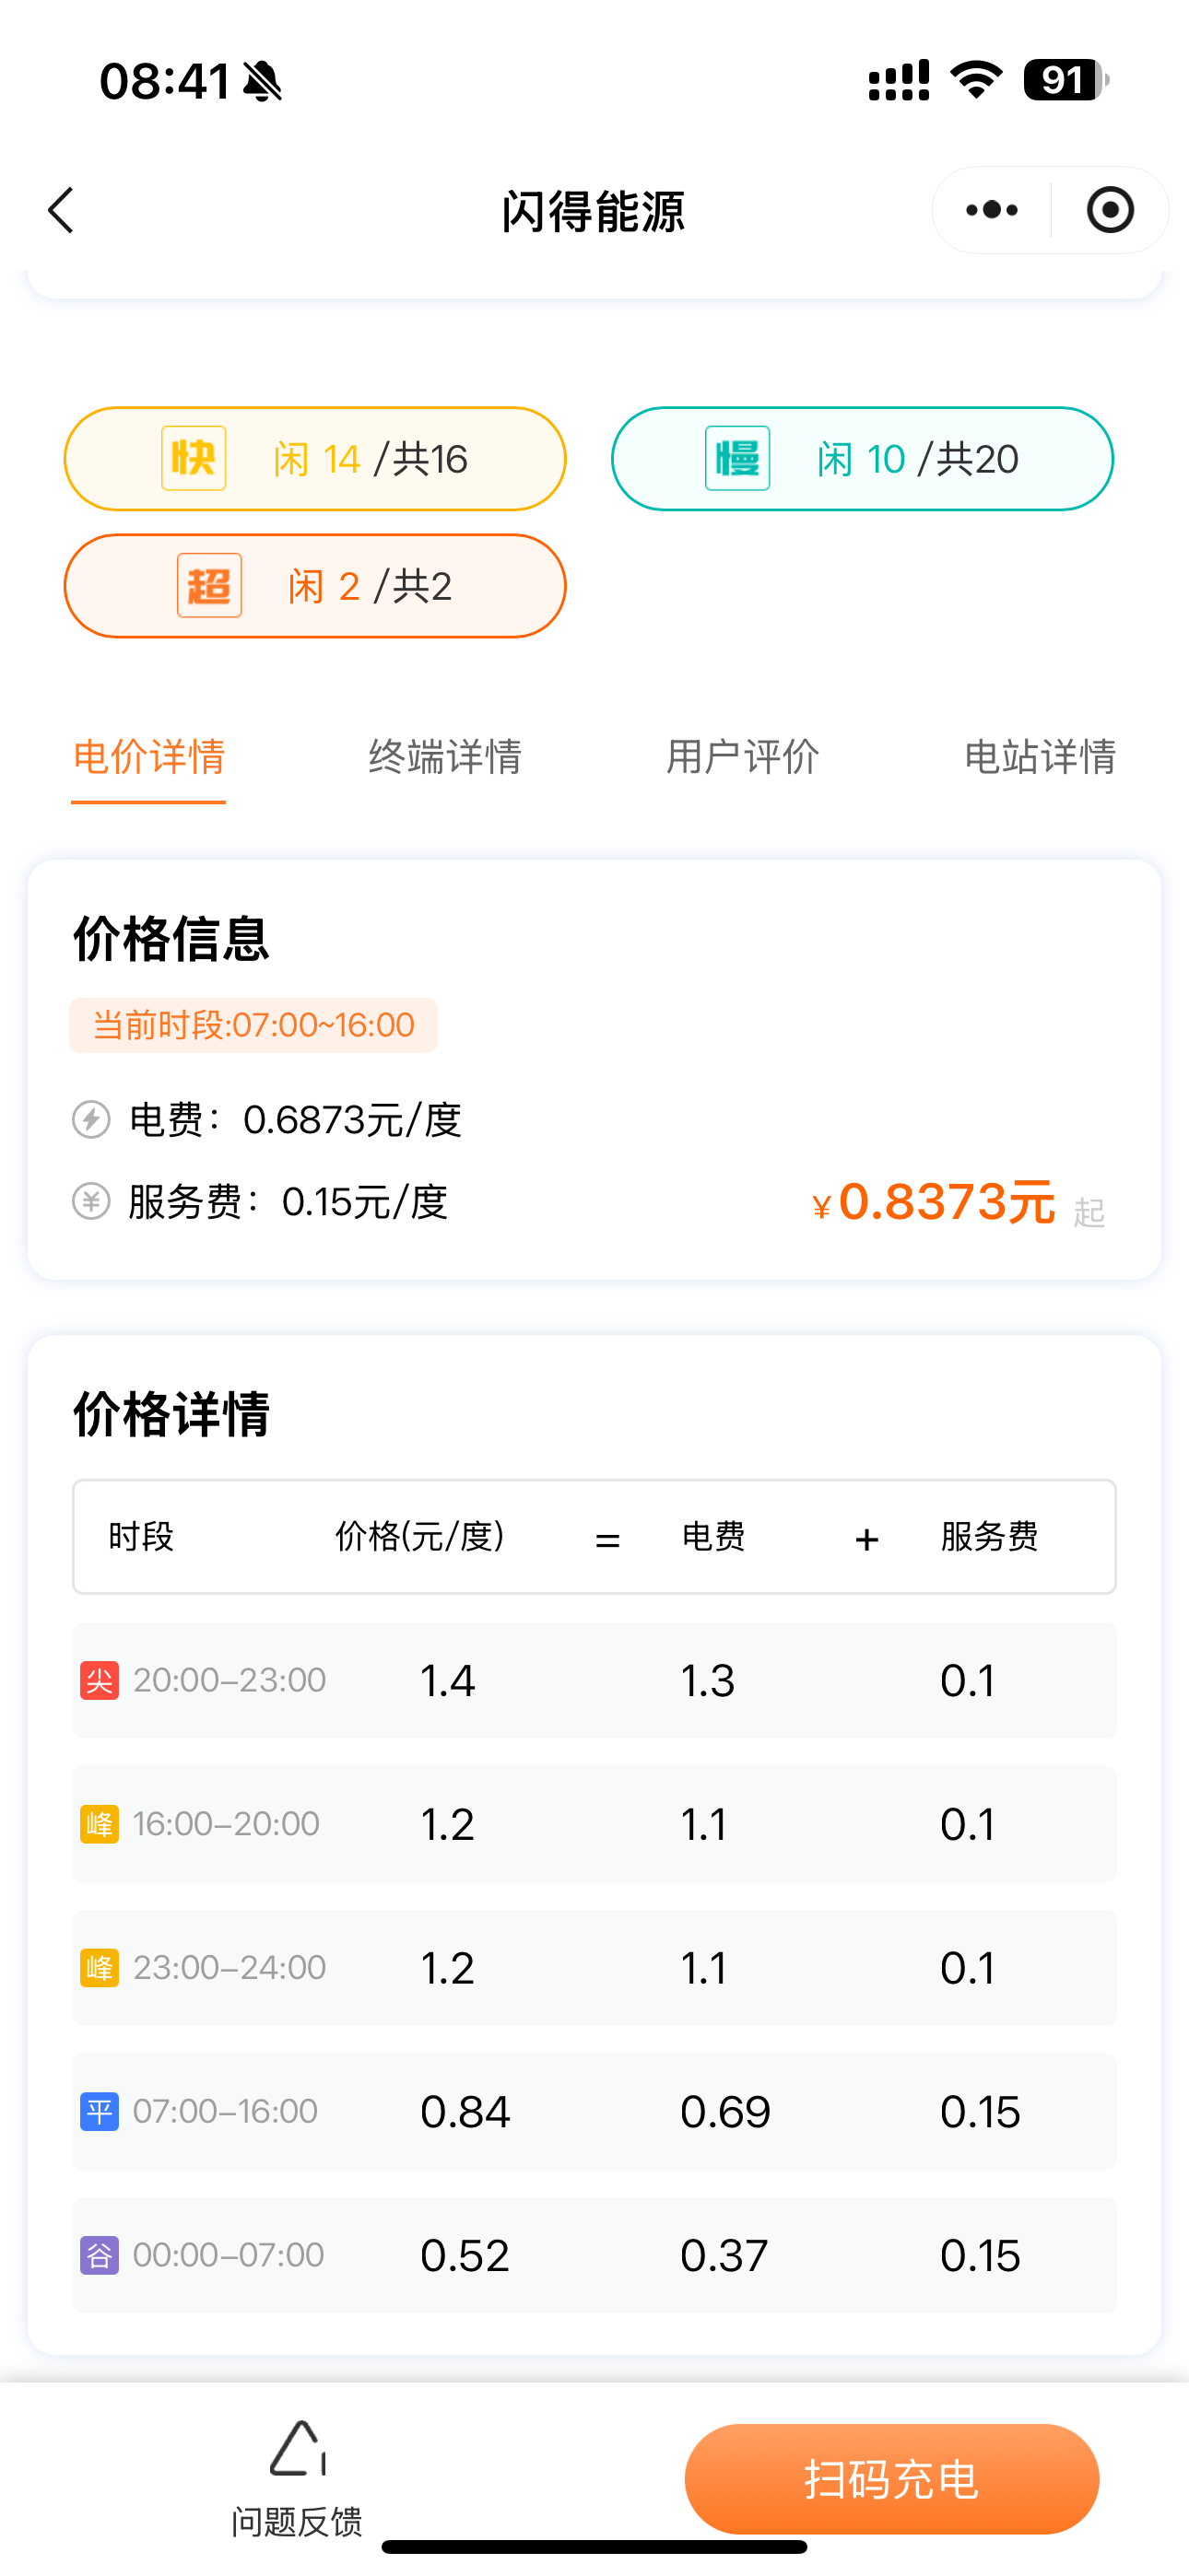Tap the fast charger 快 icon
Image resolution: width=1189 pixels, height=2576 pixels.
click(194, 459)
